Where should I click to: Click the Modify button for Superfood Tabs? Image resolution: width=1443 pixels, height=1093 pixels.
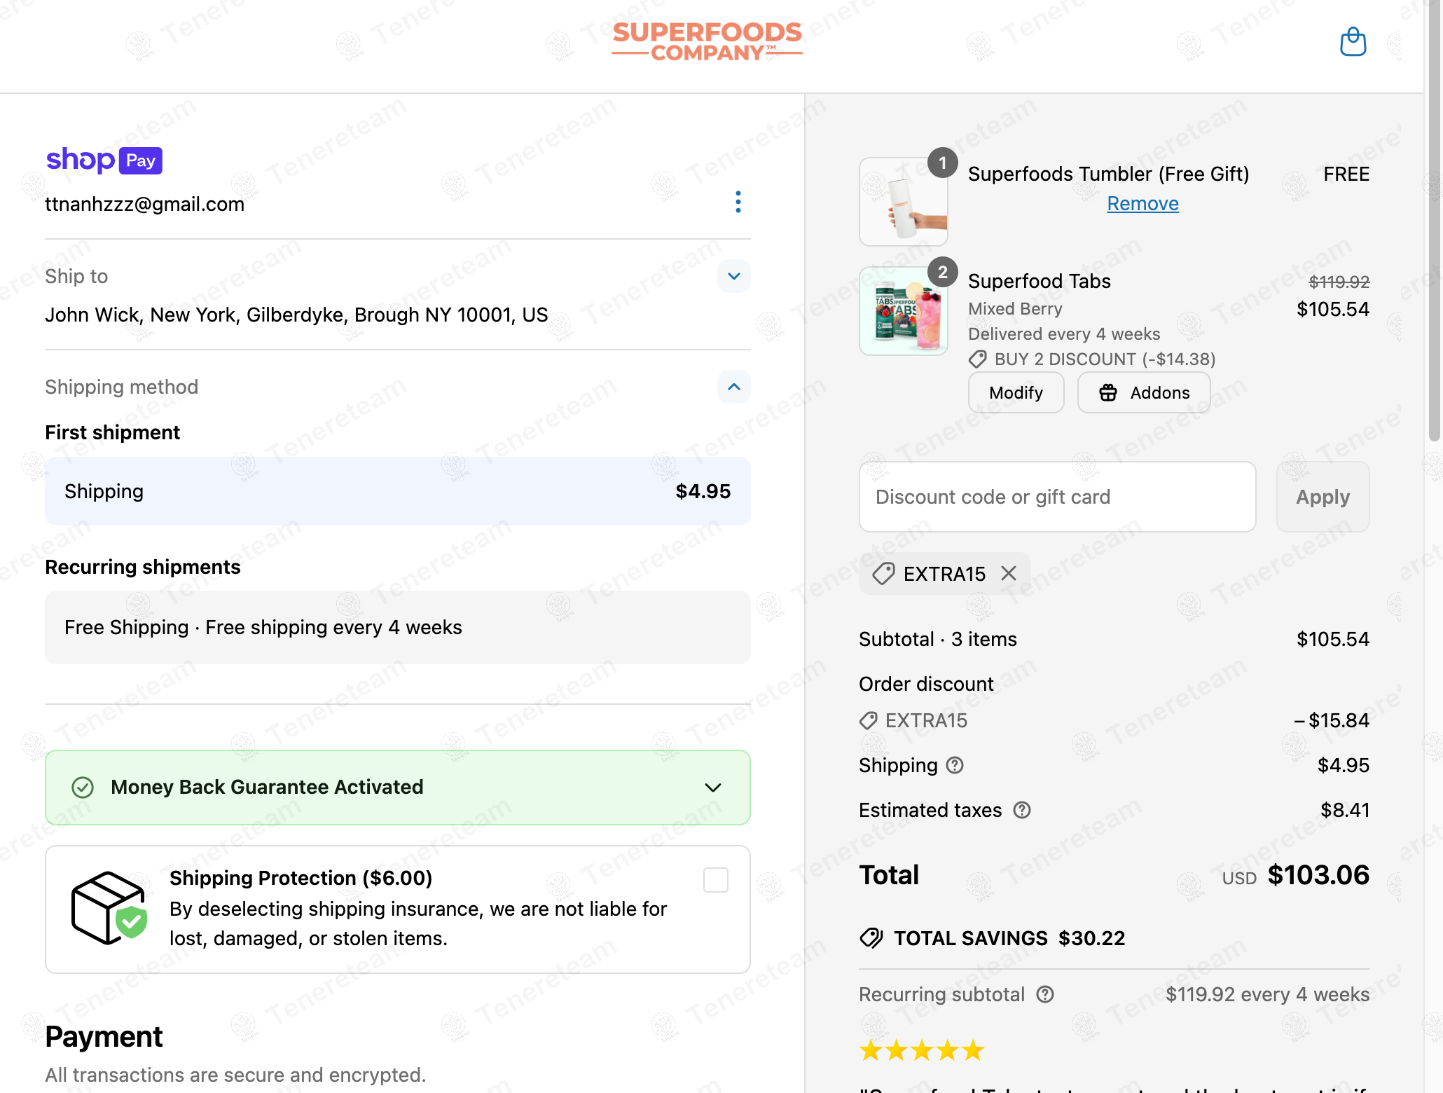(x=1016, y=392)
